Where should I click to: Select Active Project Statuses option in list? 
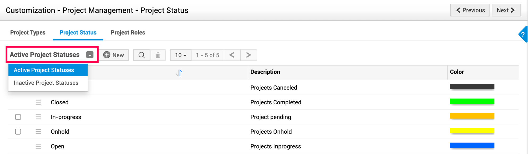[x=44, y=70]
